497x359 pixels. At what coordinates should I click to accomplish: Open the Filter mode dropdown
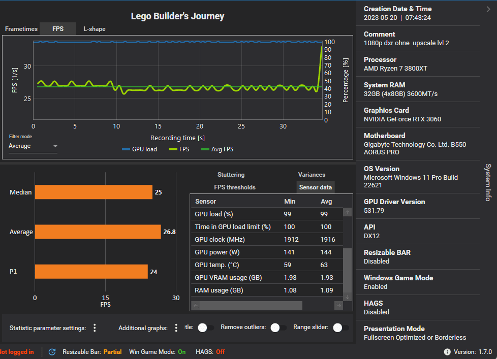(33, 146)
